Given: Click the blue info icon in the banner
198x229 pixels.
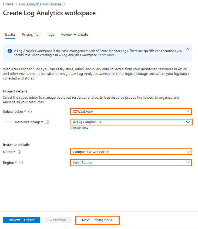Looking at the screenshot, I should click(x=10, y=51).
